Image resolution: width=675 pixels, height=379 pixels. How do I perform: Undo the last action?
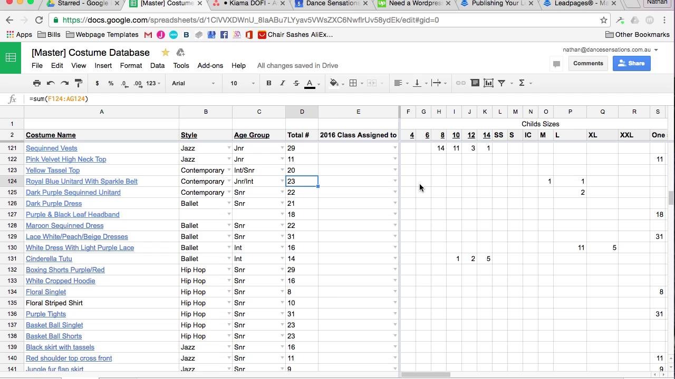[50, 83]
